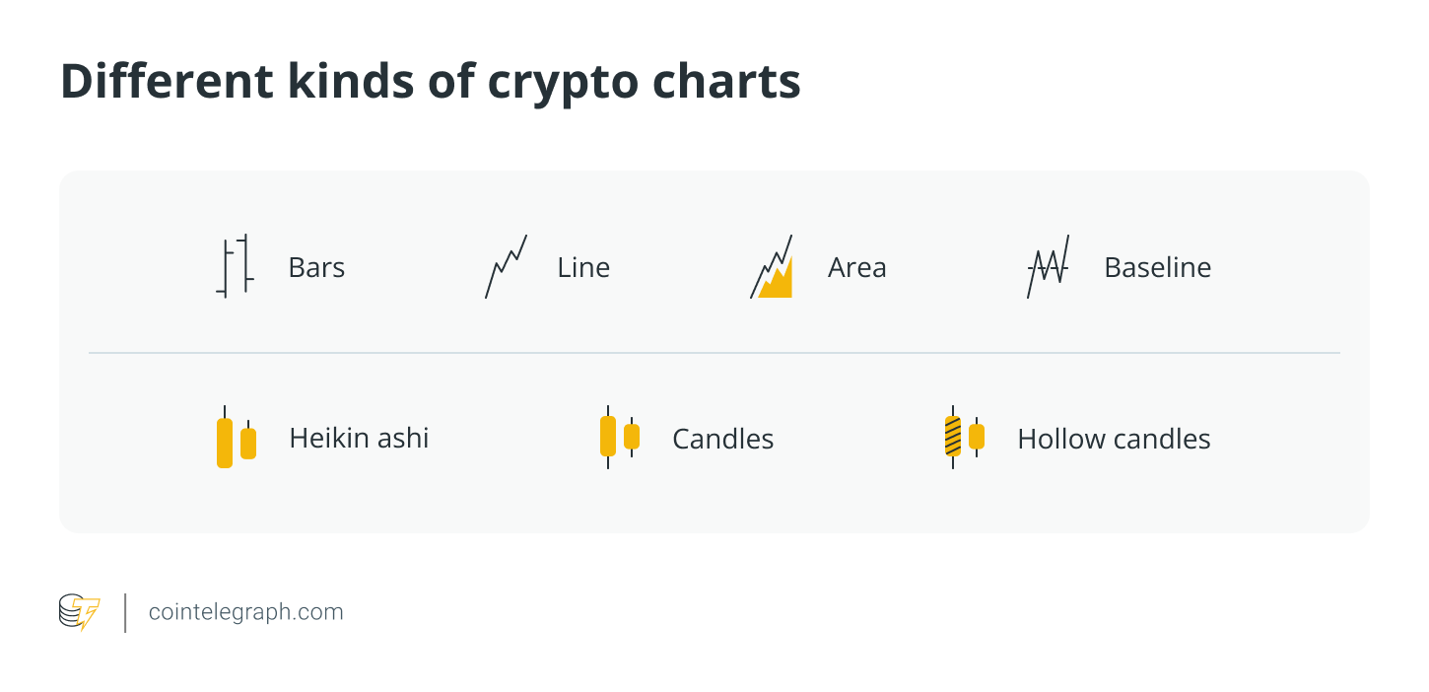
Task: Choose the Hollow candles striped icon
Action: [964, 437]
